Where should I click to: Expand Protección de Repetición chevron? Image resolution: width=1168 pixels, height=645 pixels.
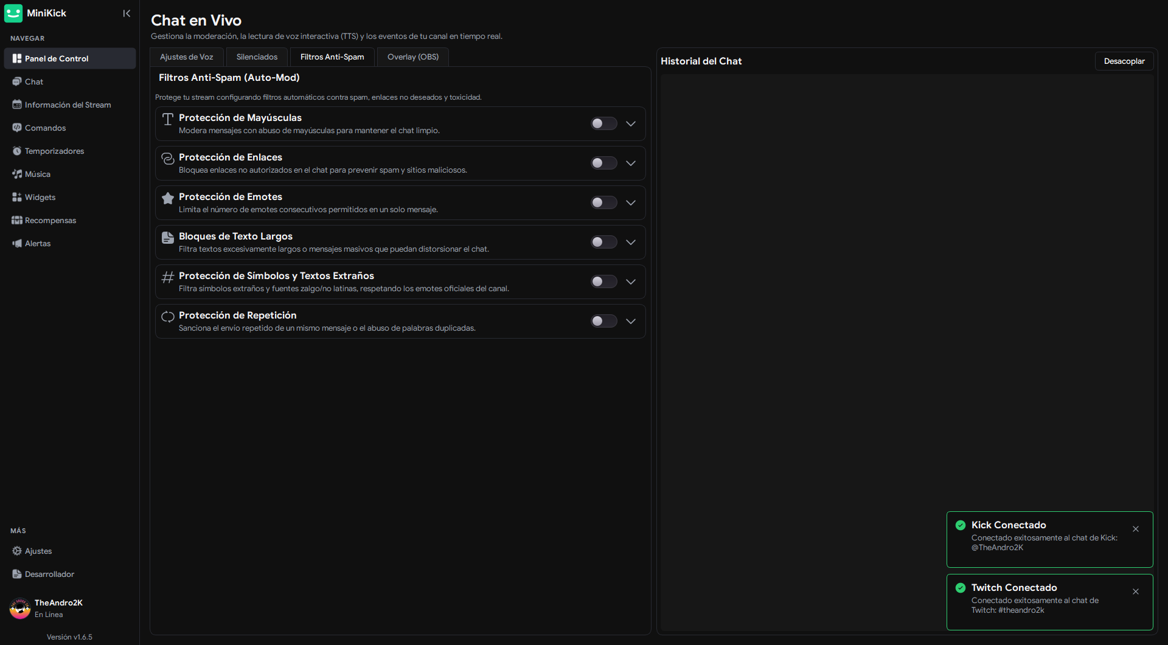point(631,321)
